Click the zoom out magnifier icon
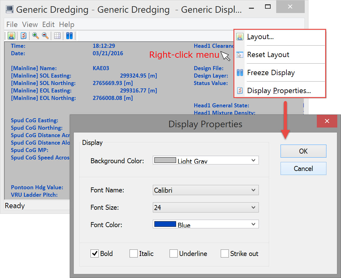 click(45, 36)
